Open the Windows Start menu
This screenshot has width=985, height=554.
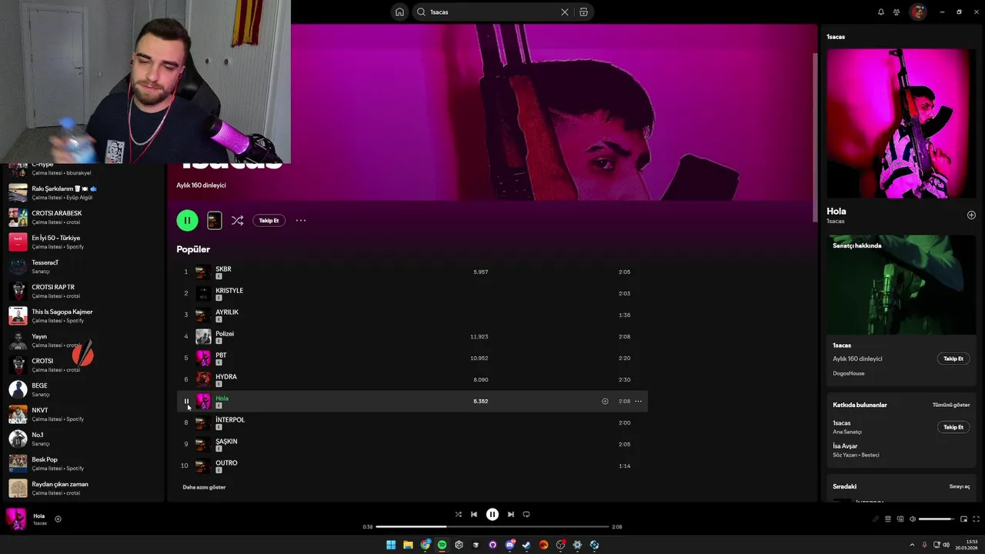(391, 545)
